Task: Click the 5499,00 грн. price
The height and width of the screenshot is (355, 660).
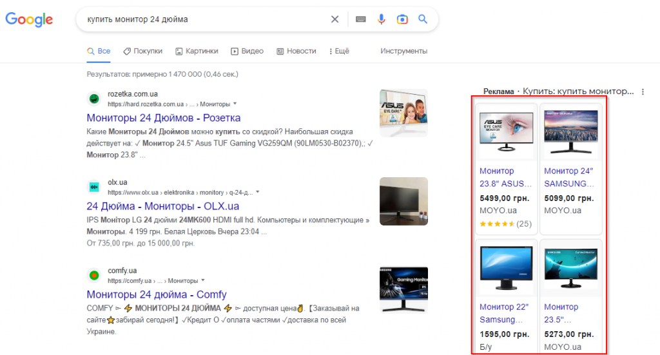Action: click(x=504, y=198)
